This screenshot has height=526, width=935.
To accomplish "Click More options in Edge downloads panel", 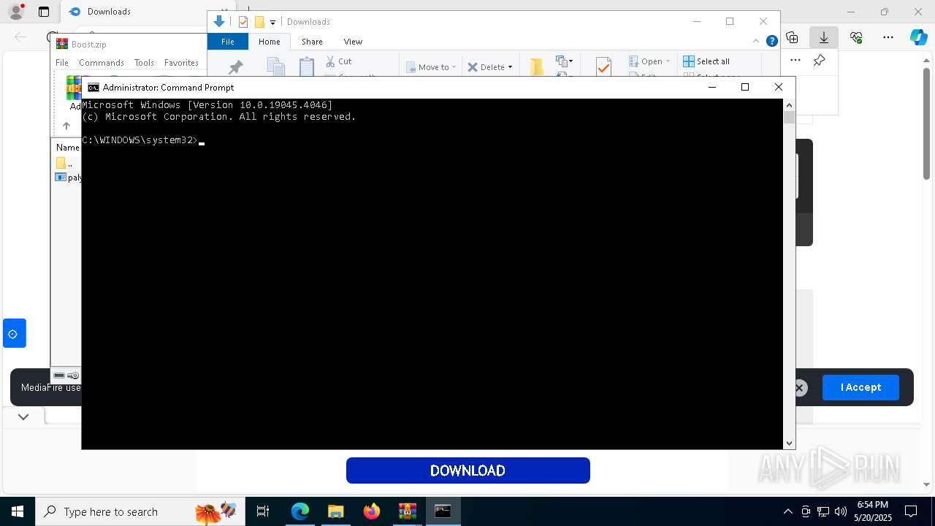I will pyautogui.click(x=795, y=61).
